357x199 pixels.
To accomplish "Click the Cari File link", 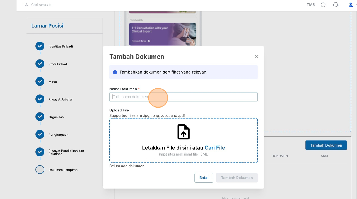I will [x=215, y=148].
